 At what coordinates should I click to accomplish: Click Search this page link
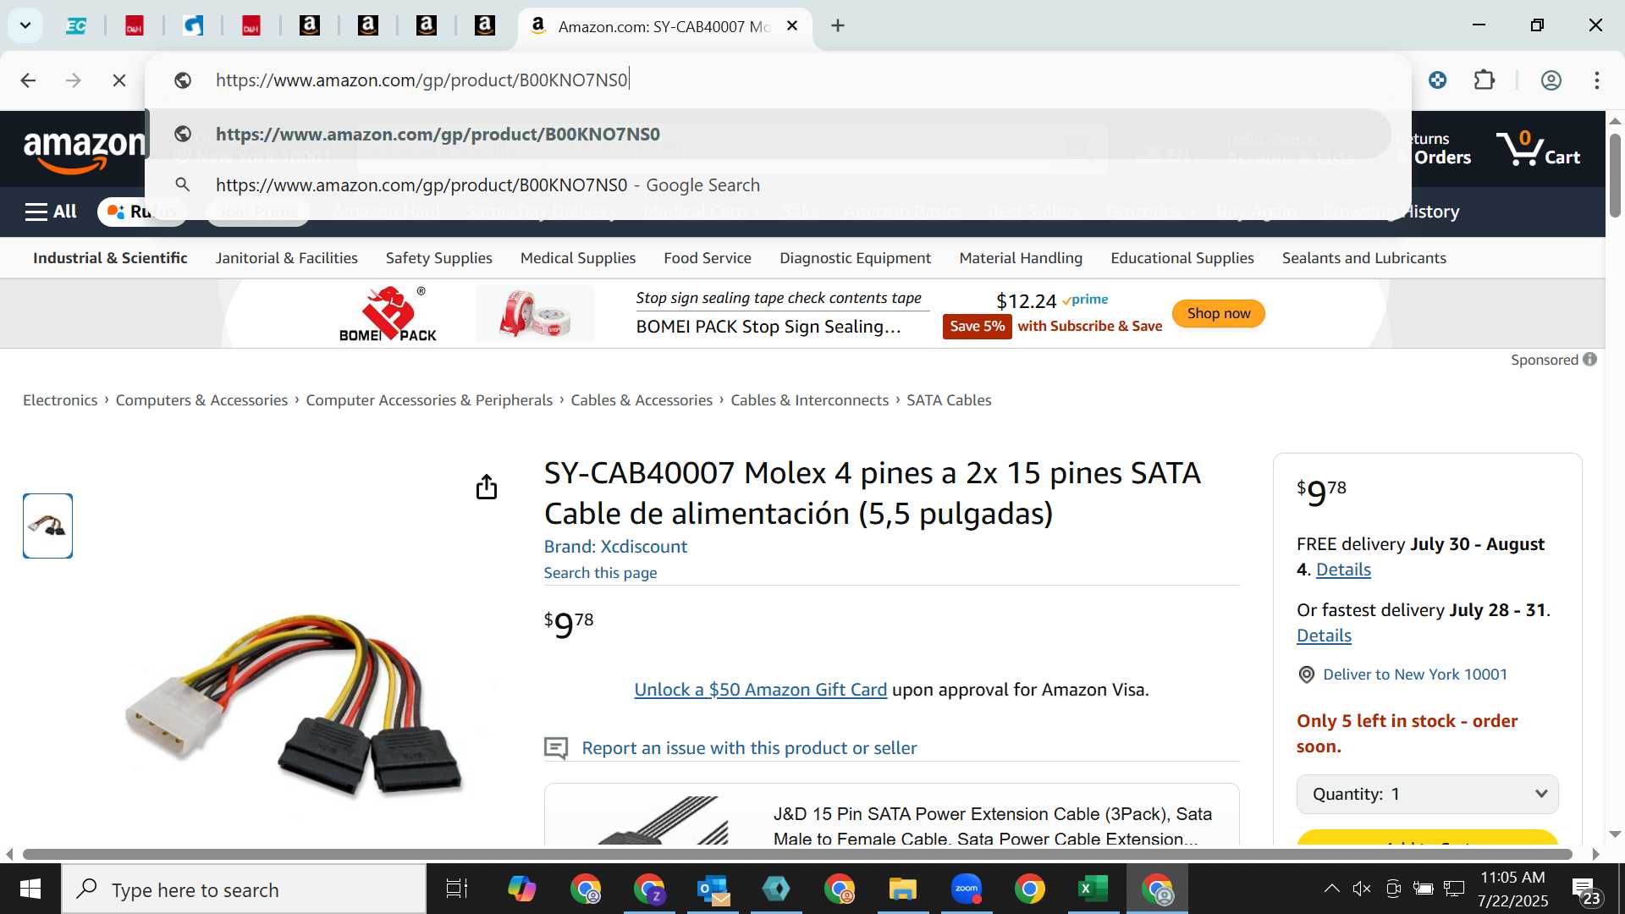point(600,573)
